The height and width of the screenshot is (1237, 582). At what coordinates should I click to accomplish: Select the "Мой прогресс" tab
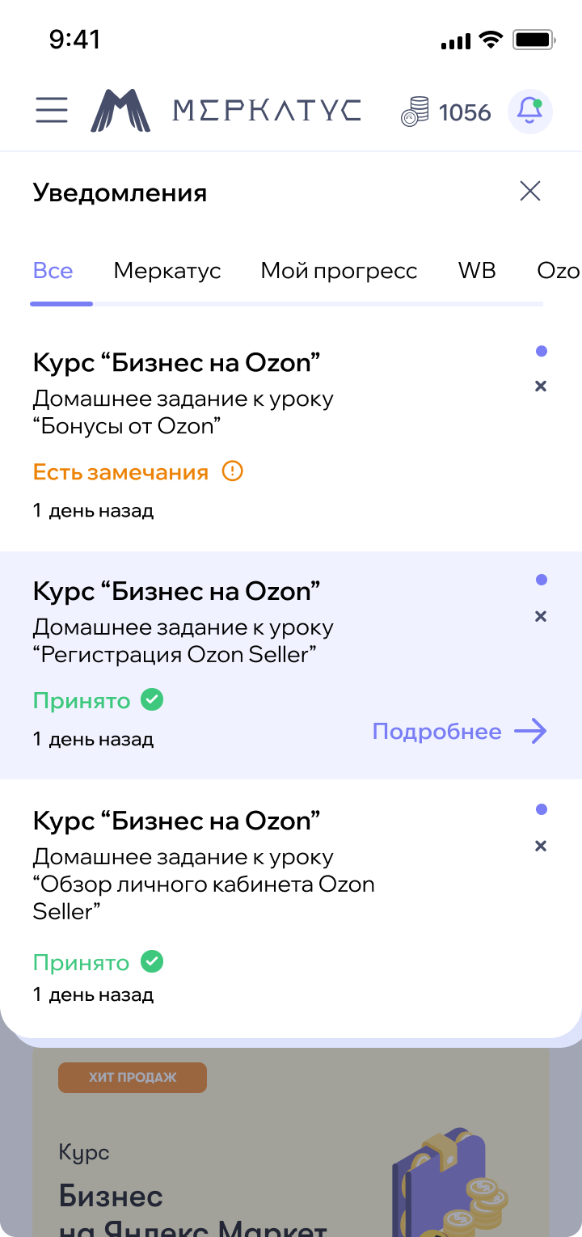point(339,271)
